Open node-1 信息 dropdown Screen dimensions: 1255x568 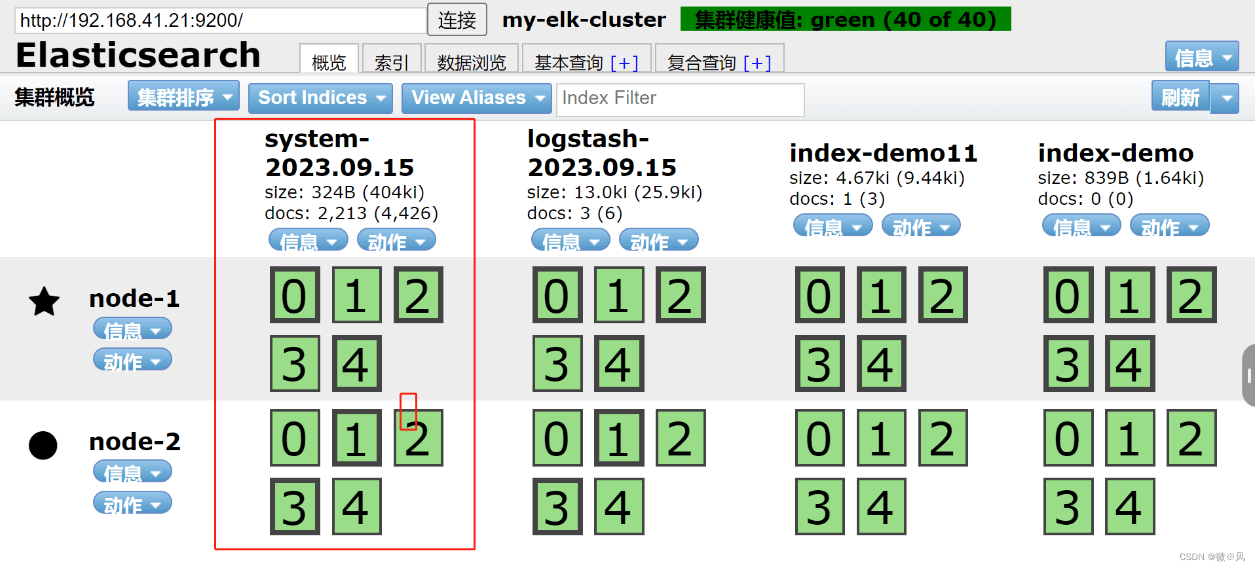[133, 329]
